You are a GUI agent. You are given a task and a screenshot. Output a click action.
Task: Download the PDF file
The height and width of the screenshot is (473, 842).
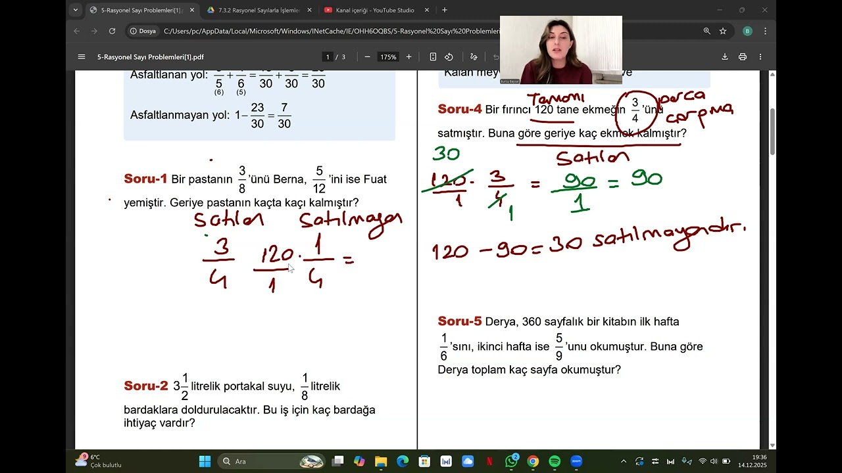(x=725, y=57)
